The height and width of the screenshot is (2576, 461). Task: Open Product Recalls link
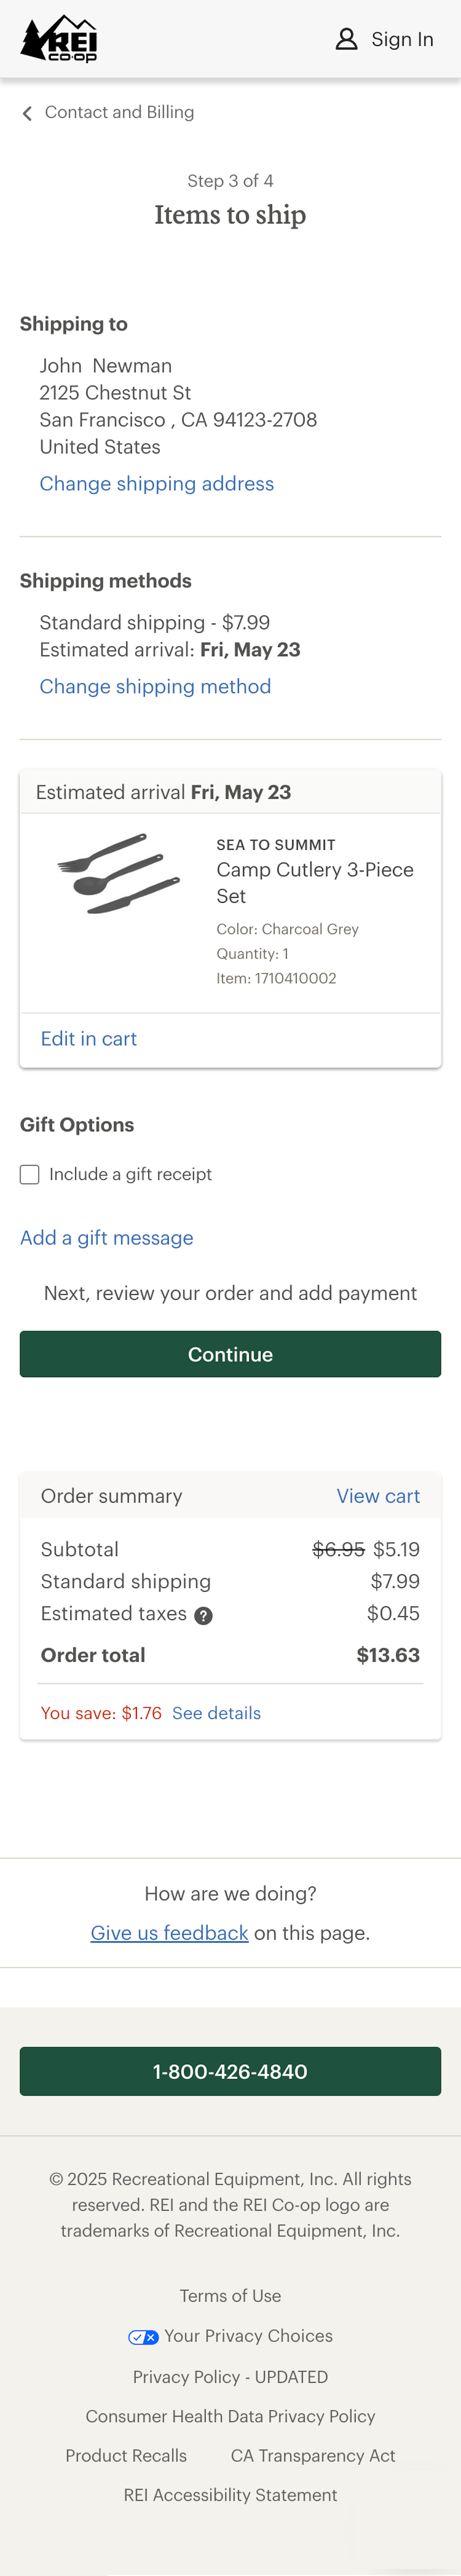pyautogui.click(x=126, y=2456)
